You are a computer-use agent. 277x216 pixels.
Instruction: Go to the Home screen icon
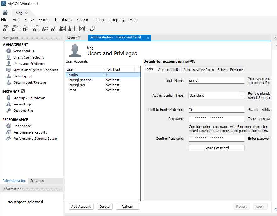pyautogui.click(x=5, y=13)
